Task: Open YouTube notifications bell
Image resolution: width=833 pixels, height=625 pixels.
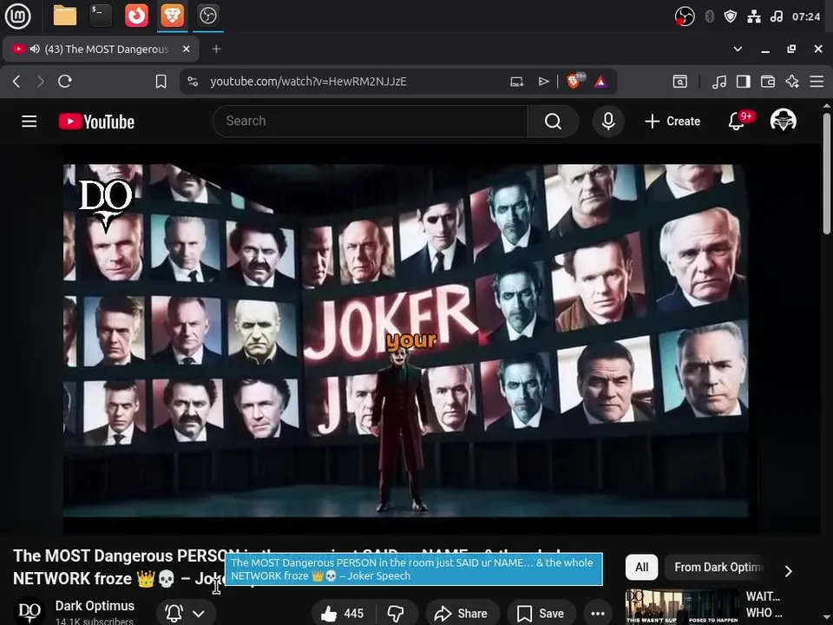Action: (x=737, y=122)
